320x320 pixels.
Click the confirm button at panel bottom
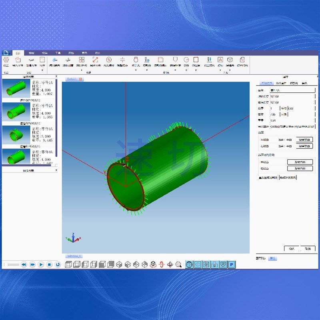click(292, 248)
